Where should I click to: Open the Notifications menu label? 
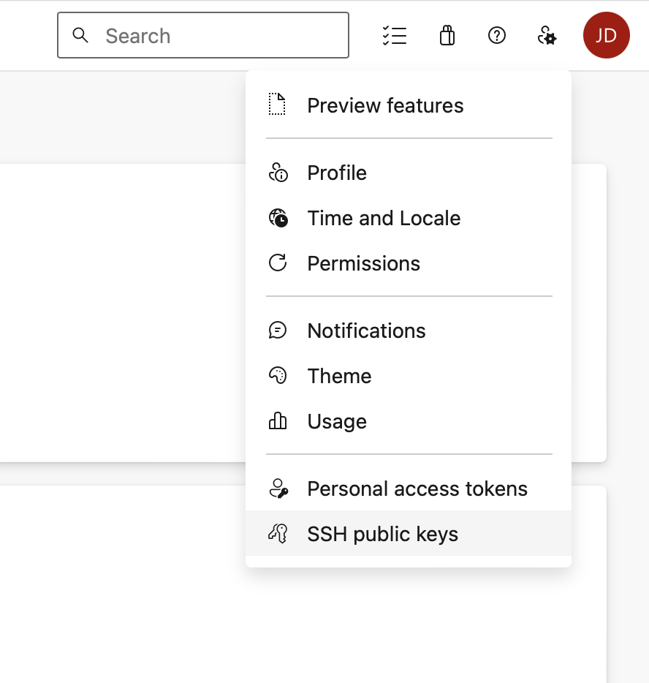pos(366,331)
